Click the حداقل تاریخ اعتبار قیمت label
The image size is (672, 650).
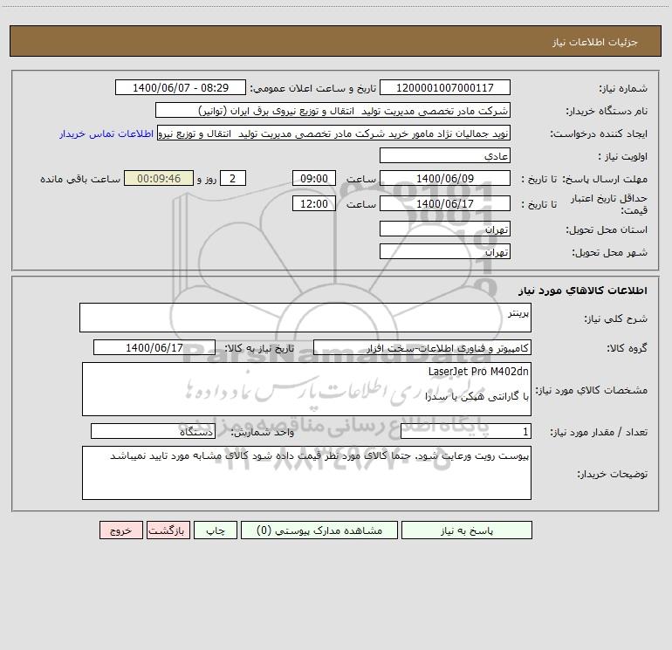point(608,204)
